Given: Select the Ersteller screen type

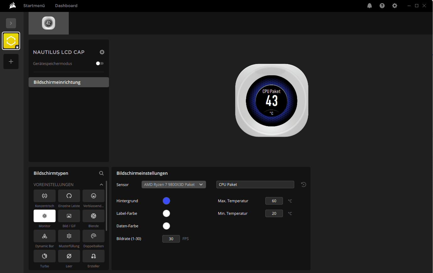Looking at the screenshot, I should [94, 256].
